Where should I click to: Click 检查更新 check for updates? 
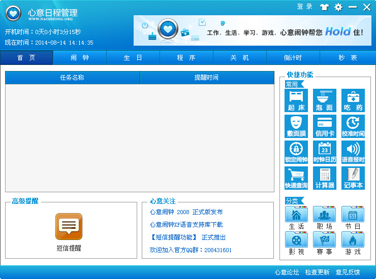coord(317,272)
